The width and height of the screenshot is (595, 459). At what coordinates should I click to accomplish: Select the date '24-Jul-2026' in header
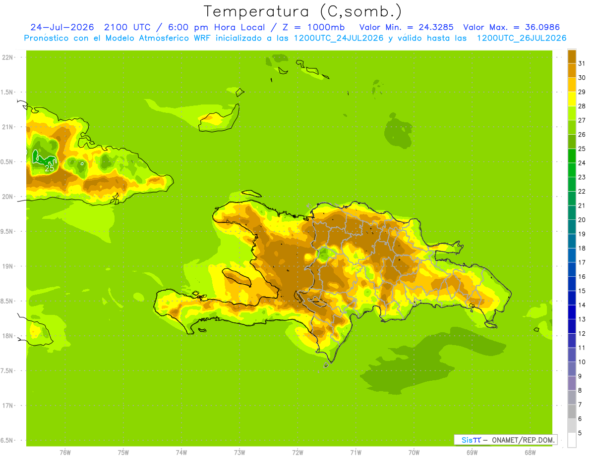[x=62, y=27]
